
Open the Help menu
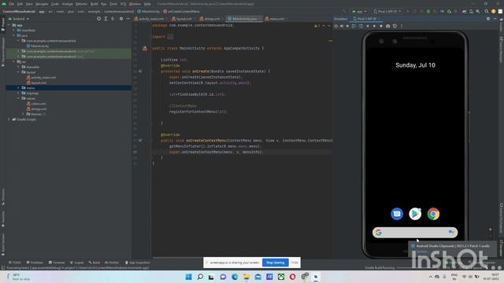pos(147,4)
